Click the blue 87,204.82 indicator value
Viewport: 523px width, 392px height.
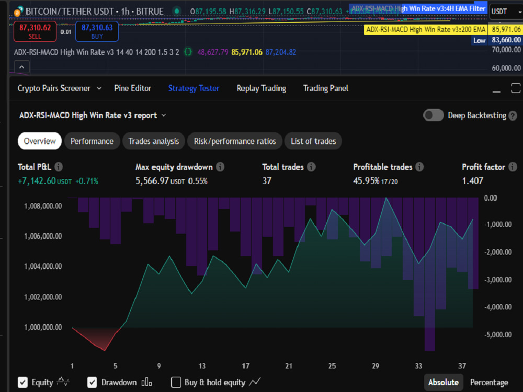(x=280, y=52)
